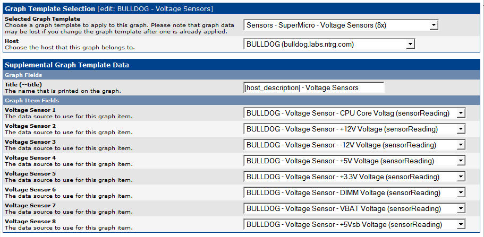Open the +3.3V Voltage data source dropdown
Viewport: 484px width, 237px height.
tap(354, 177)
